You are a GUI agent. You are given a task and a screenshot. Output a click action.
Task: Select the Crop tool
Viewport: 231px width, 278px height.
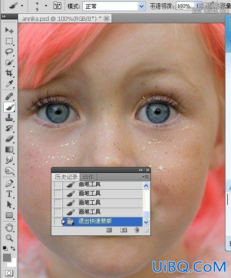(9, 73)
